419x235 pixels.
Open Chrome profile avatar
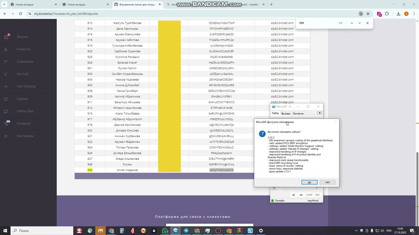click(x=406, y=14)
